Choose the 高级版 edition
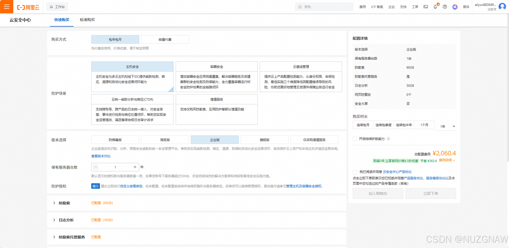The image size is (509, 248). [x=165, y=140]
